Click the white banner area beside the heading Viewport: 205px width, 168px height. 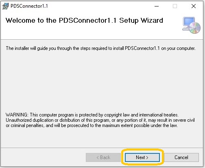(172, 31)
